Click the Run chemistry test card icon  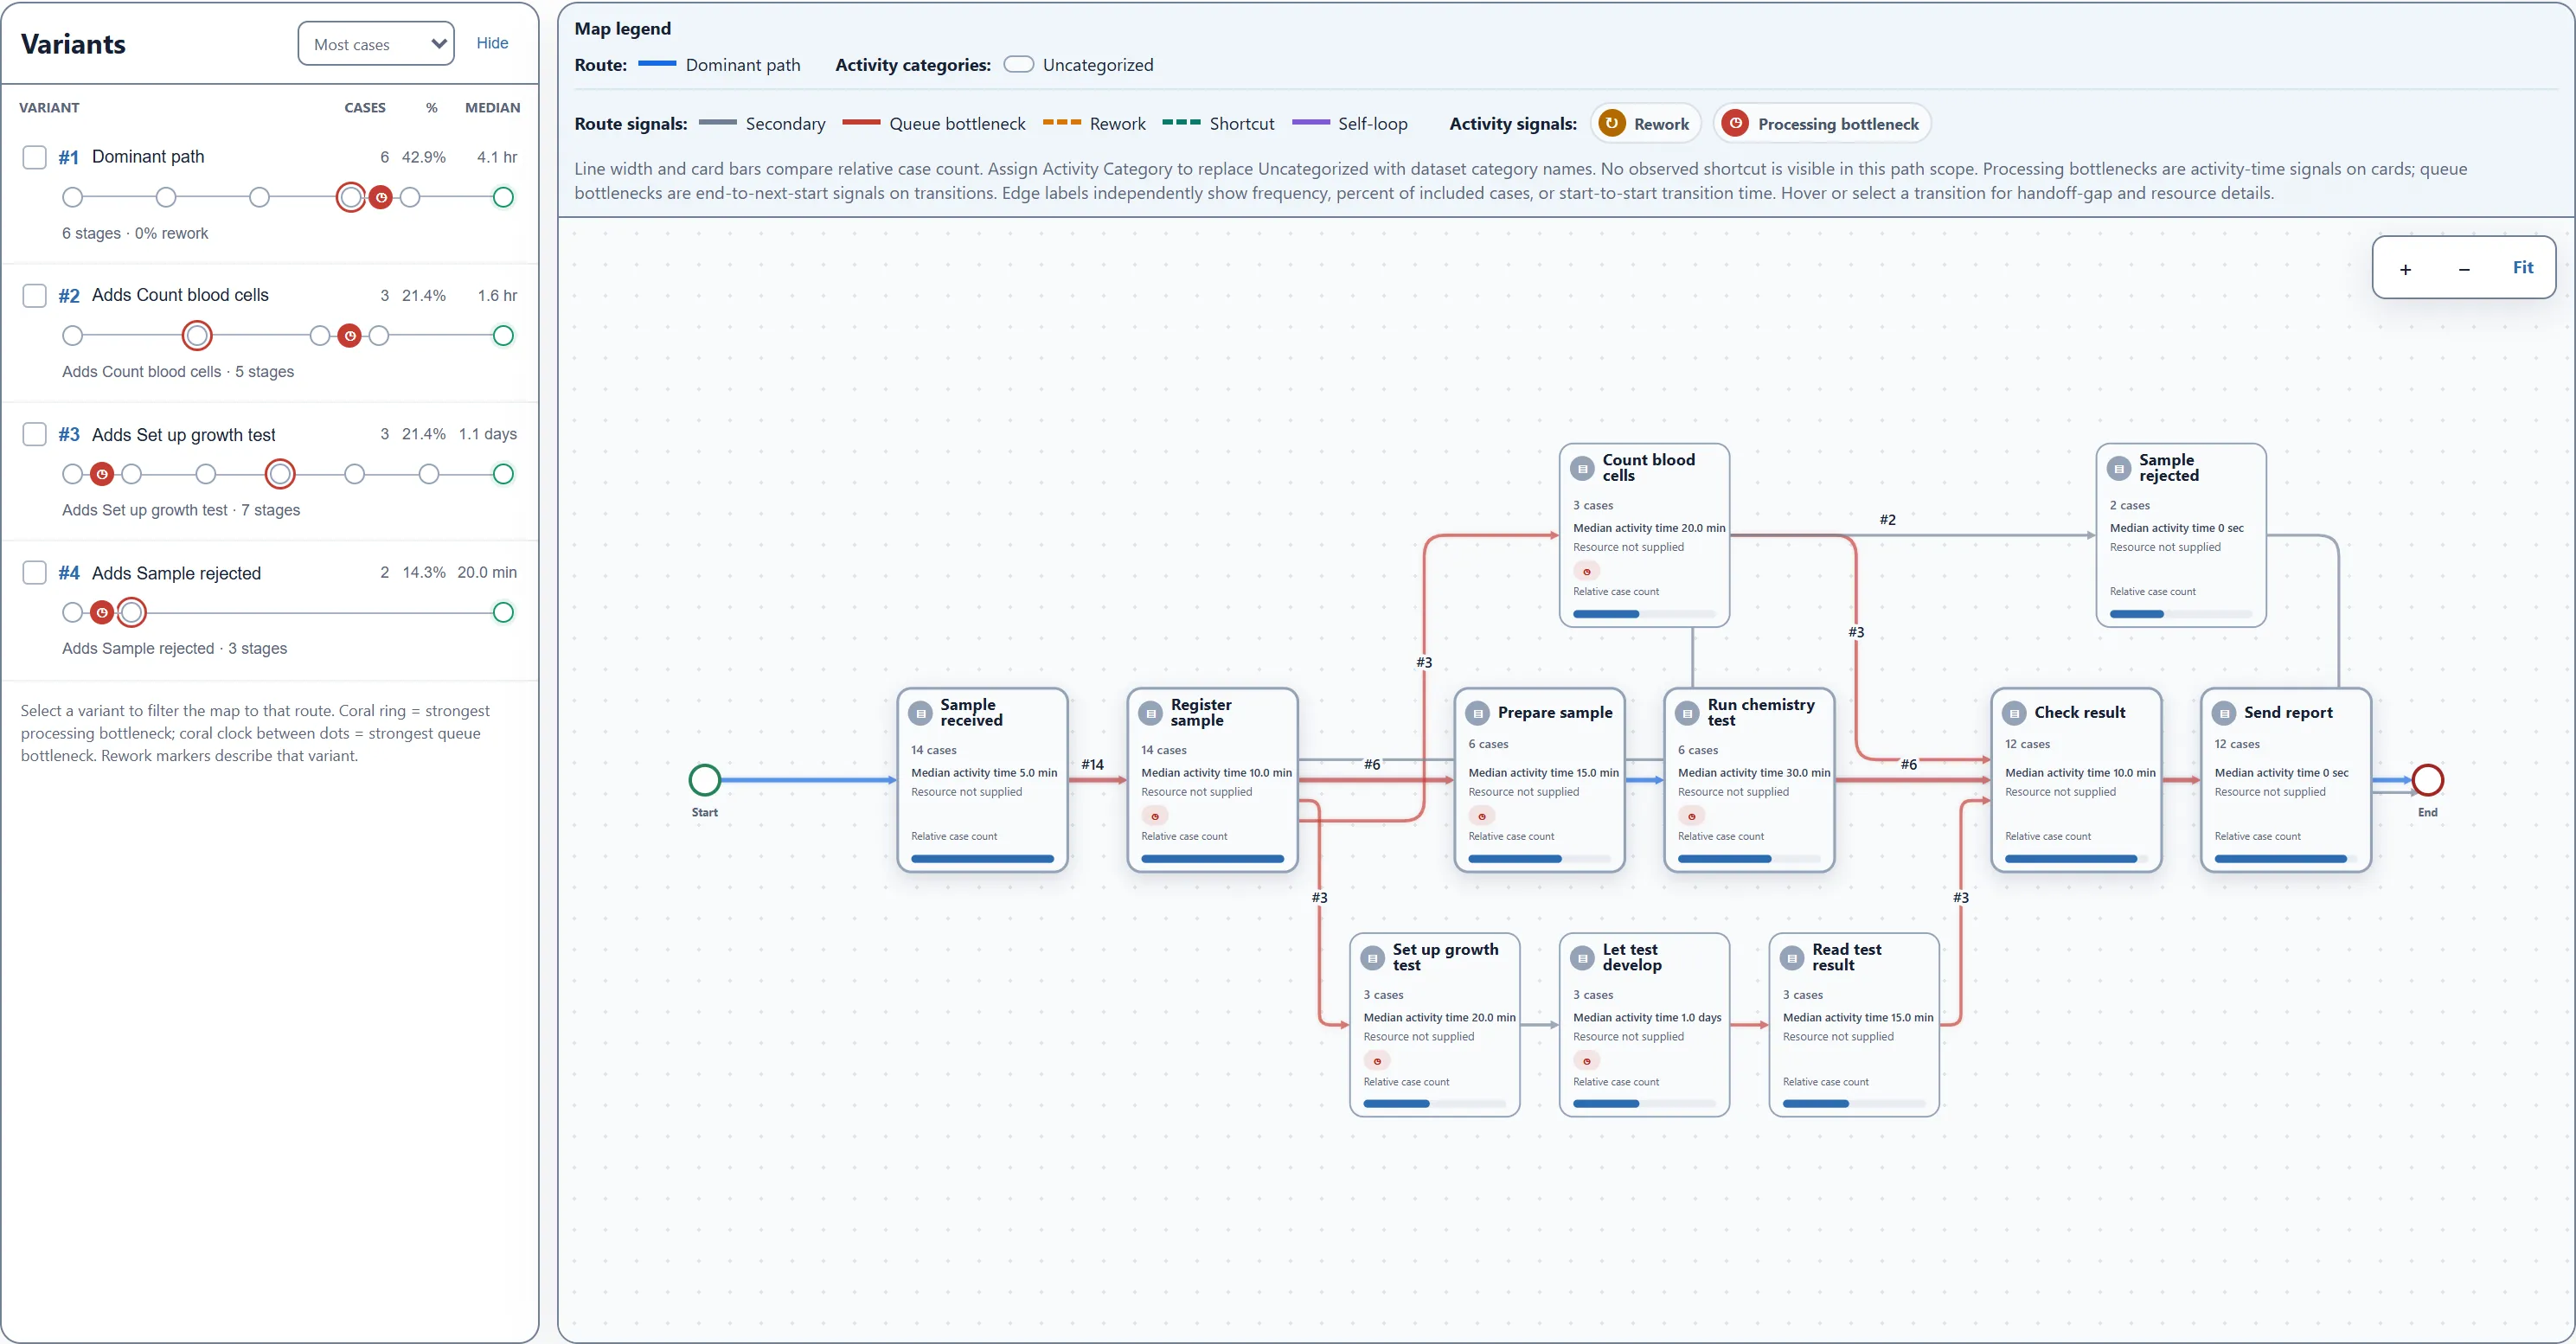[1688, 713]
